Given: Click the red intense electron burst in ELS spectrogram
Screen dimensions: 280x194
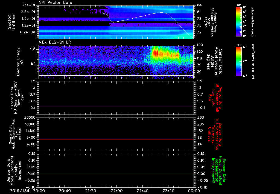Looking at the screenshot, I should [x=156, y=53].
